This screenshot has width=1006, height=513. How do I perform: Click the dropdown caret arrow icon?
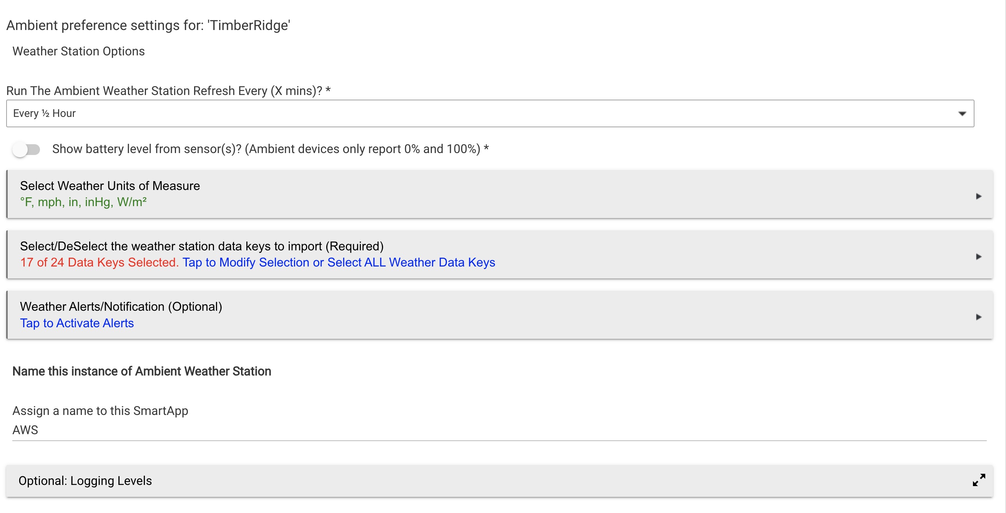click(962, 114)
